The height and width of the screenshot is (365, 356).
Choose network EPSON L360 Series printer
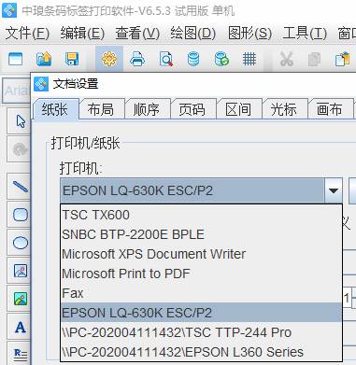pos(201,352)
